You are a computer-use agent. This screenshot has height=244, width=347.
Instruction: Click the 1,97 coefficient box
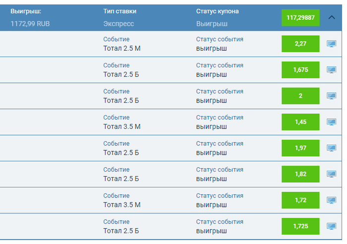300,148
